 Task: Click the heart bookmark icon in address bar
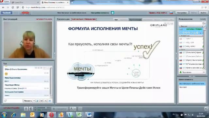click(206, 8)
